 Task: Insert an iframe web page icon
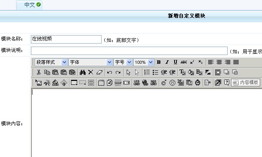pyautogui.click(x=110, y=83)
